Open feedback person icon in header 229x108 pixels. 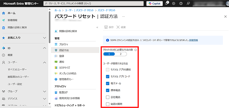(188, 4)
